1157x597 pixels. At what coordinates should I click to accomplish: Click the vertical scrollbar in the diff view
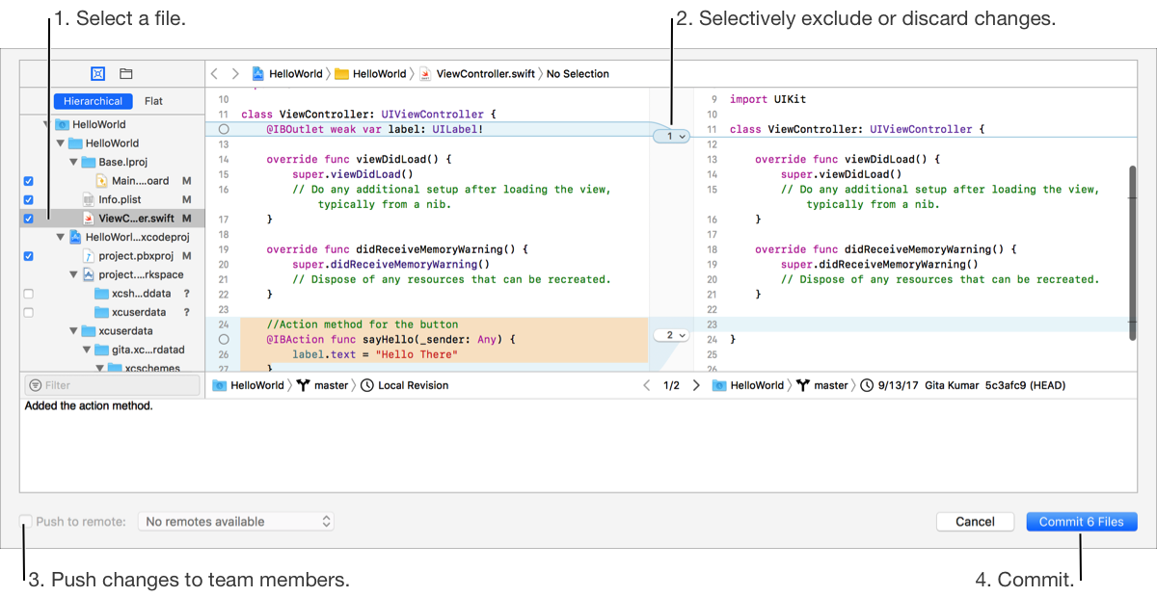[x=1132, y=250]
